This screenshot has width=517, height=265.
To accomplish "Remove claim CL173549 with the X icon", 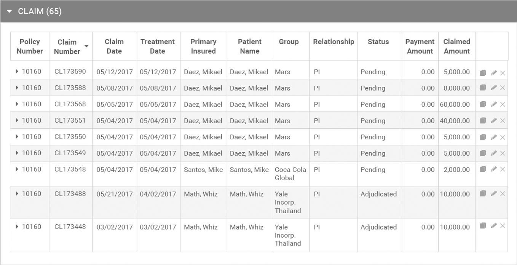I will 503,153.
